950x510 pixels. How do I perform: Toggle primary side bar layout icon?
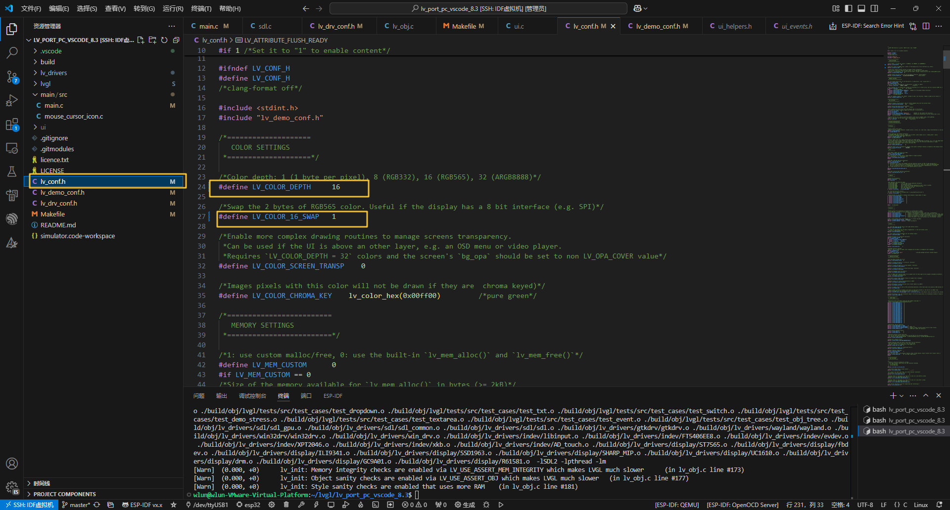[x=849, y=8]
